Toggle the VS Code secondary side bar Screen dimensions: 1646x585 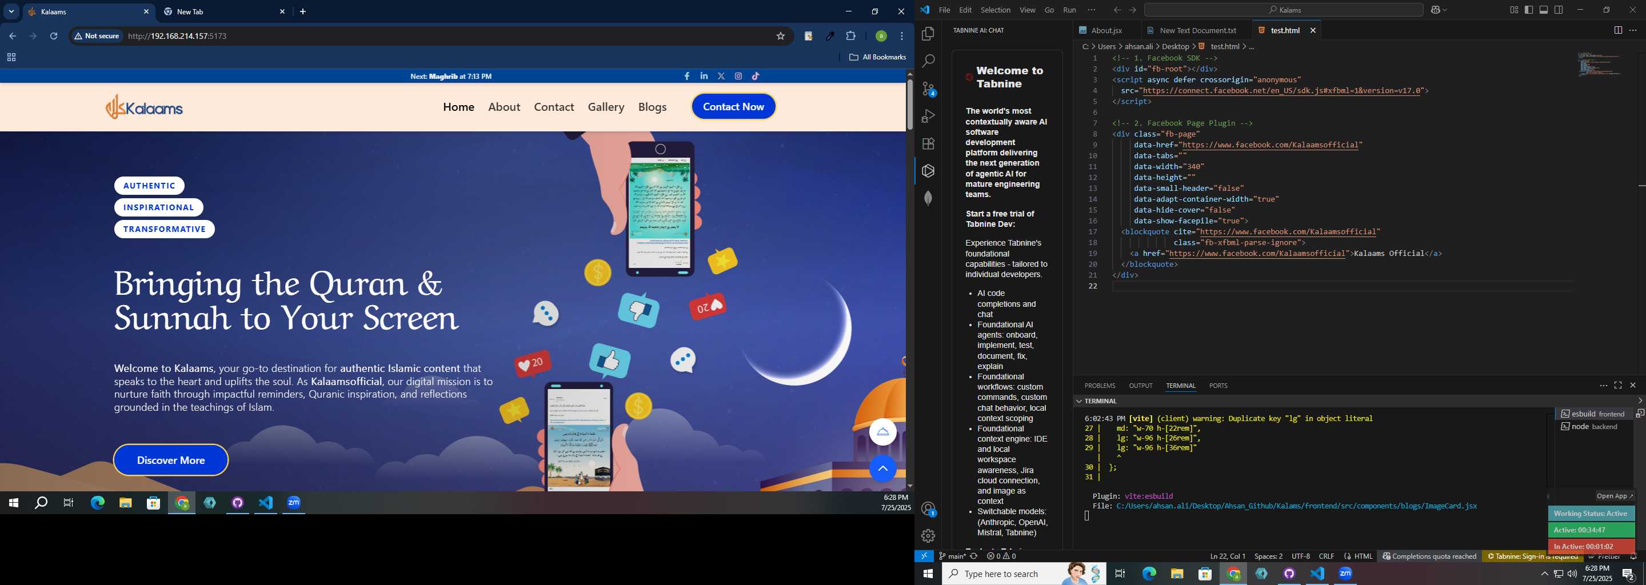pyautogui.click(x=1559, y=10)
